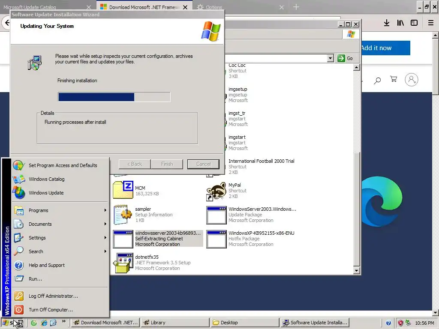The image size is (439, 329).
Task: Click the Go button in Explorer address bar
Action: 345,58
